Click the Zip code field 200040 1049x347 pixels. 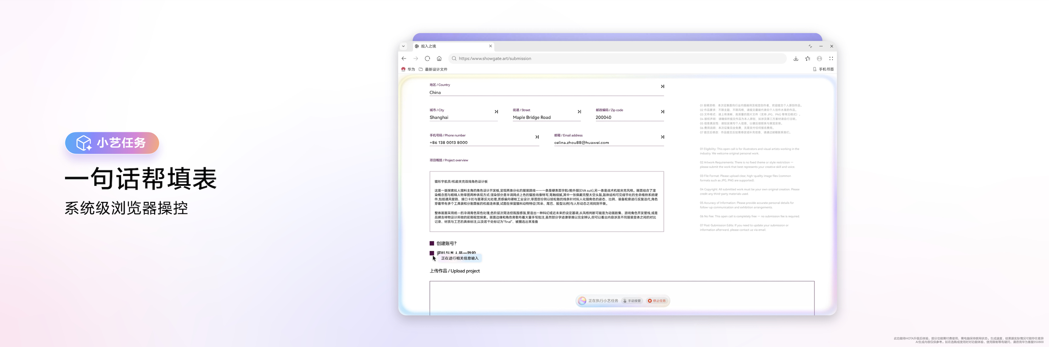(x=629, y=118)
